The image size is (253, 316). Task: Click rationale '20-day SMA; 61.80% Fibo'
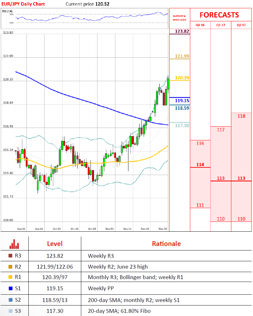click(119, 311)
